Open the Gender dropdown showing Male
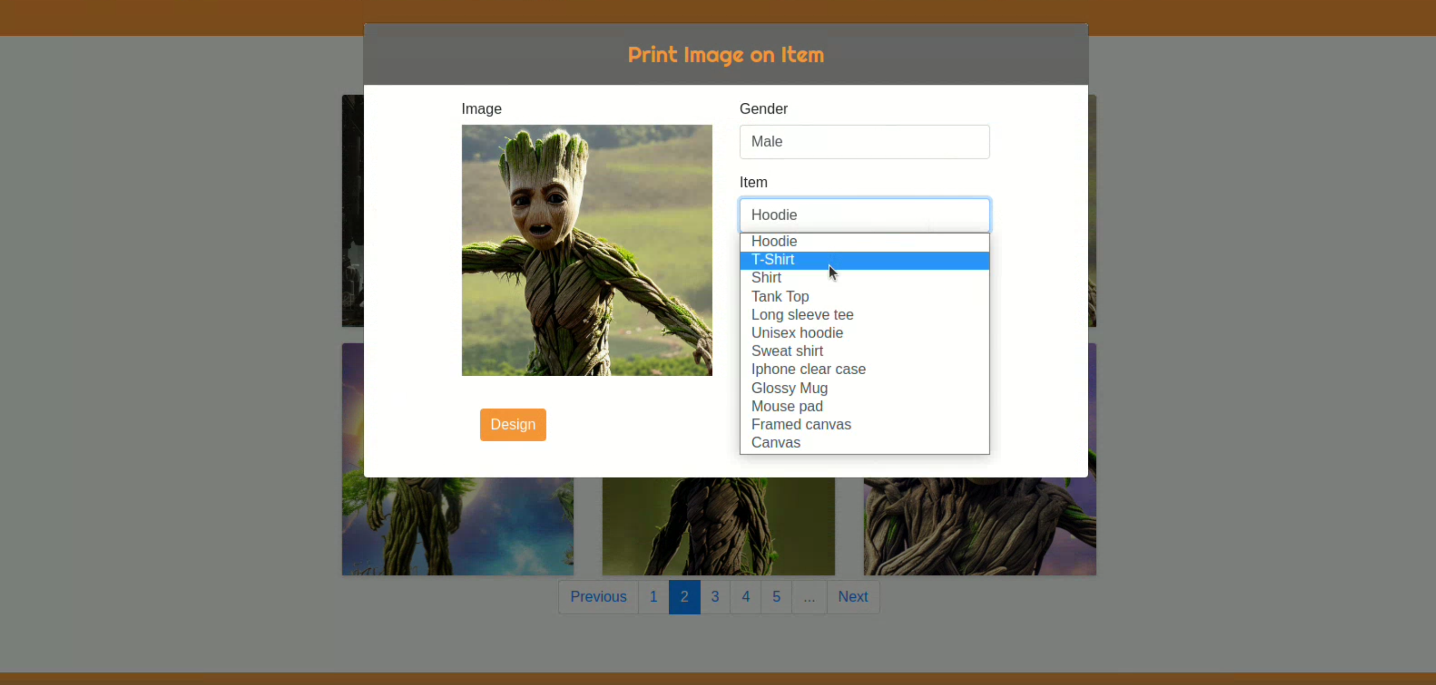The height and width of the screenshot is (685, 1436). 864,142
